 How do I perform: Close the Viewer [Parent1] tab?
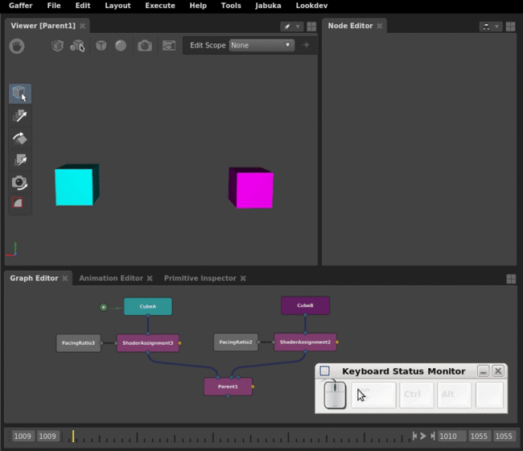tap(82, 26)
